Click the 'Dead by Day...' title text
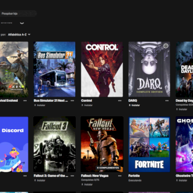The width and height of the screenshot is (193, 193). [x=184, y=101]
